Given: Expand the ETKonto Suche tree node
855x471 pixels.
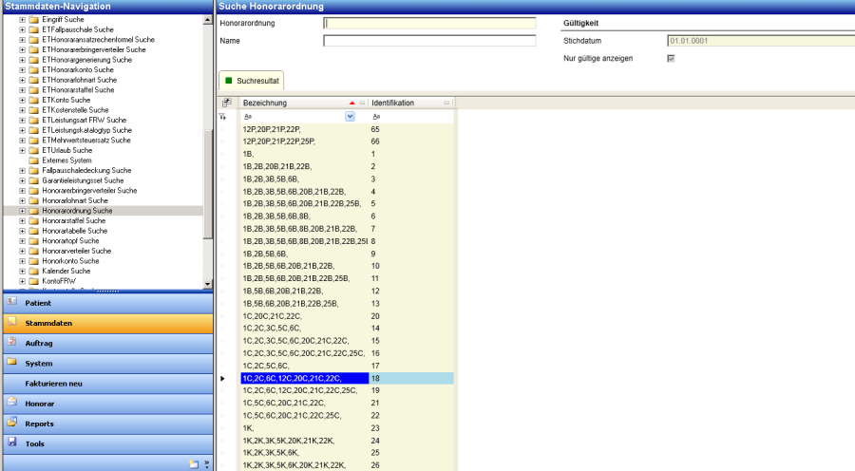Looking at the screenshot, I should click(22, 100).
